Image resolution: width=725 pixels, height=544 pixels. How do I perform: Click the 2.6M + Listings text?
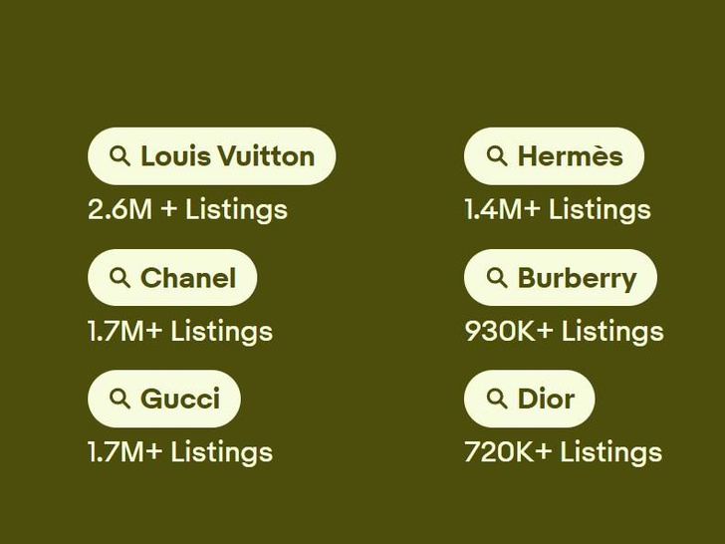pos(187,210)
